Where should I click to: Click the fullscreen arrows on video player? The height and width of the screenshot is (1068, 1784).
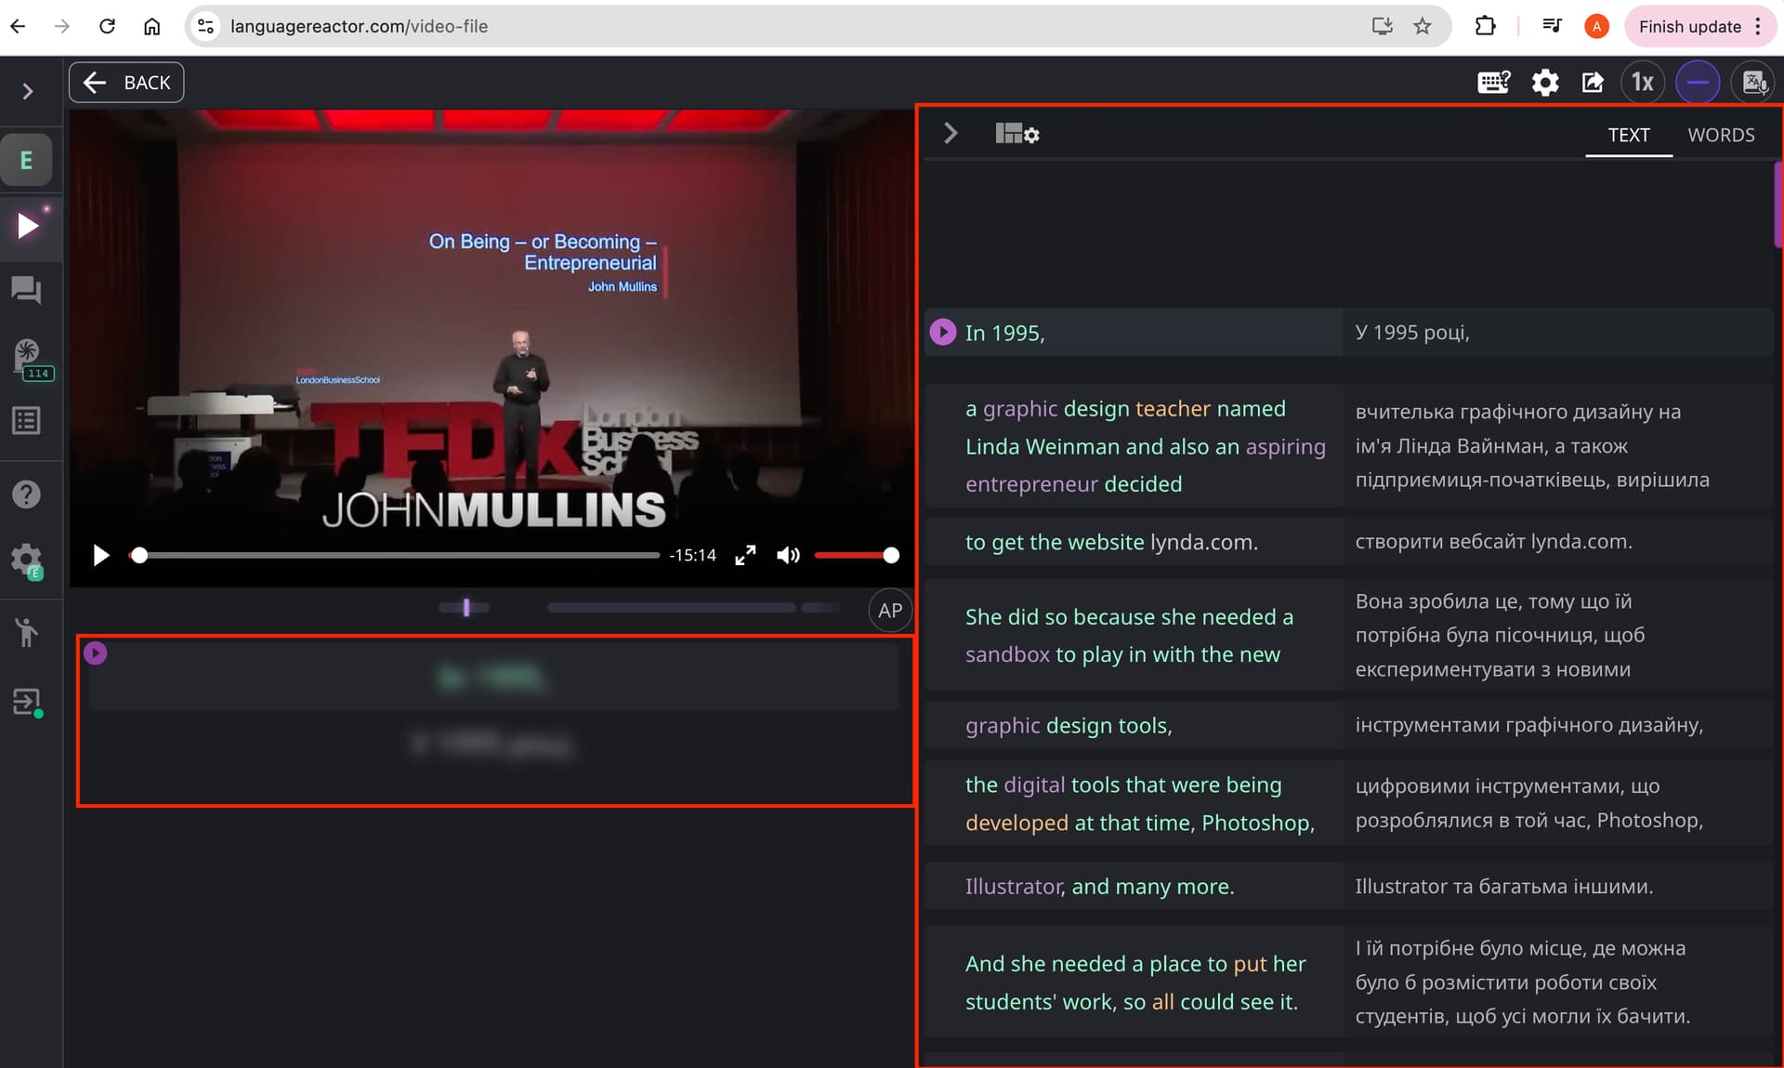click(x=745, y=555)
